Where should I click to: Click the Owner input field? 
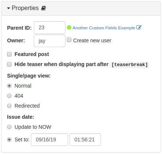[x=49, y=41]
